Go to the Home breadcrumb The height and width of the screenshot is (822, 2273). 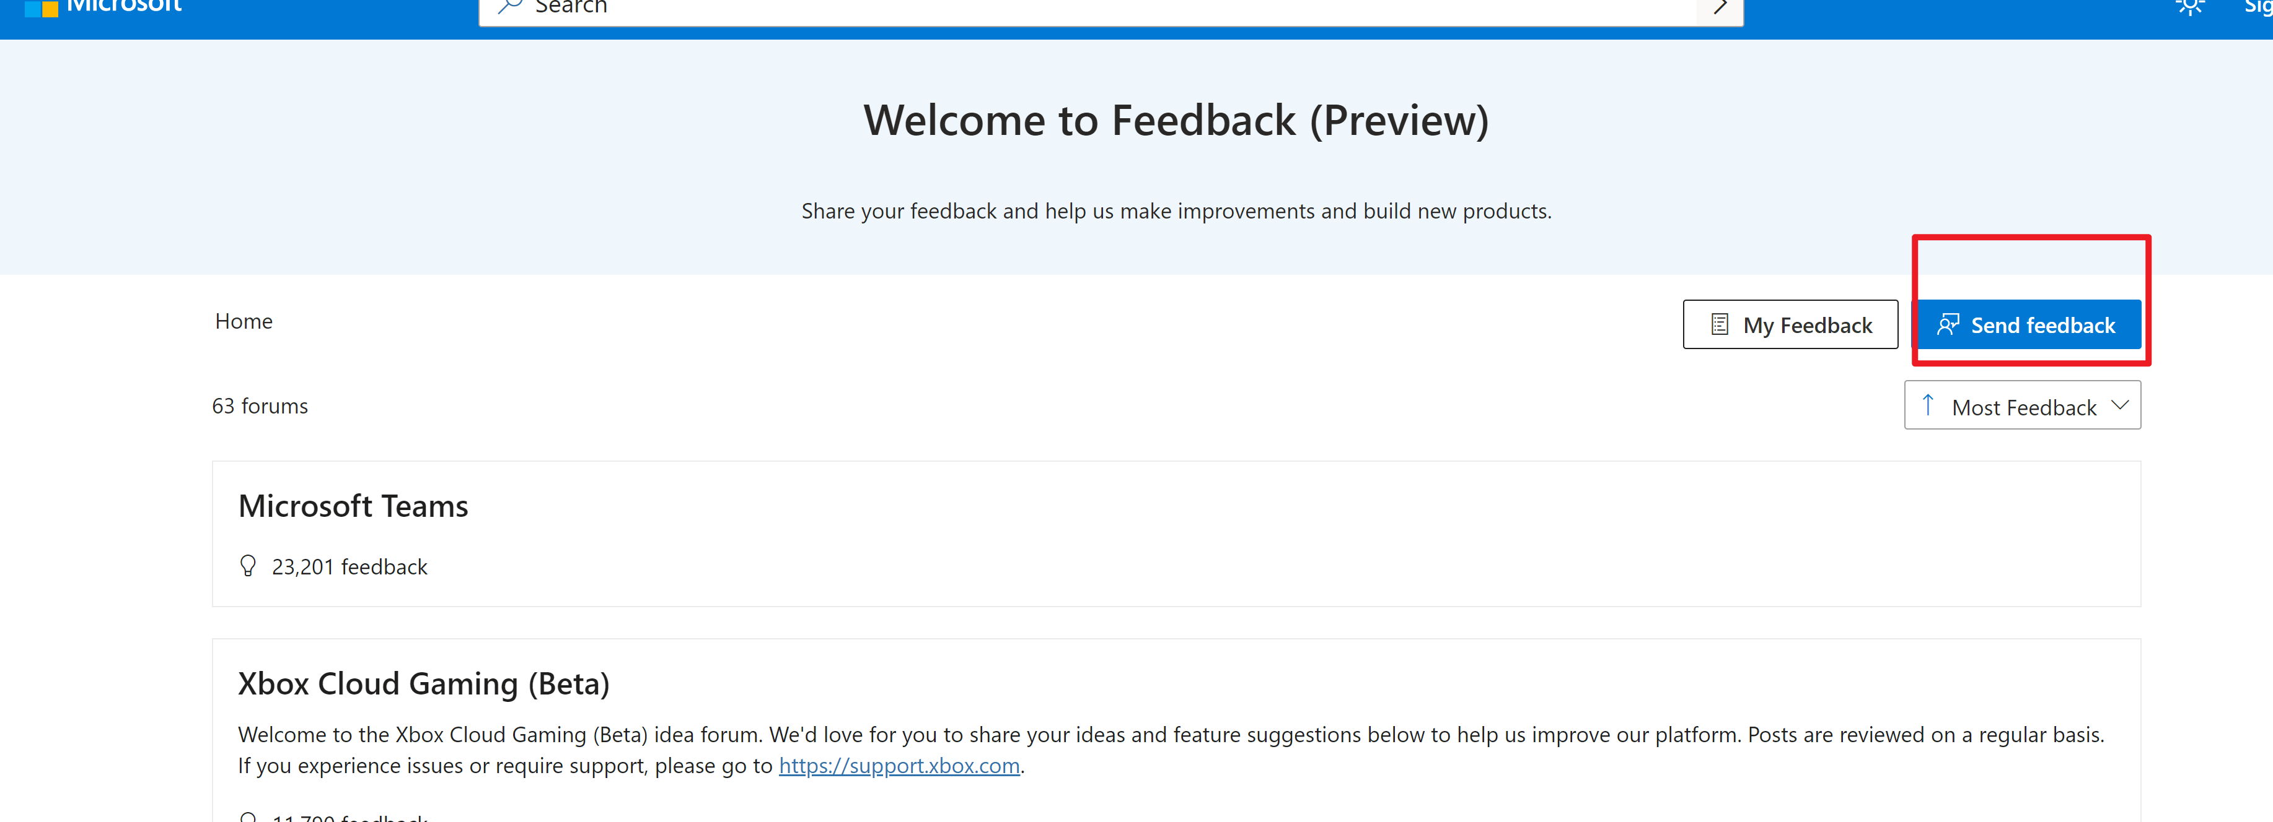pos(244,321)
